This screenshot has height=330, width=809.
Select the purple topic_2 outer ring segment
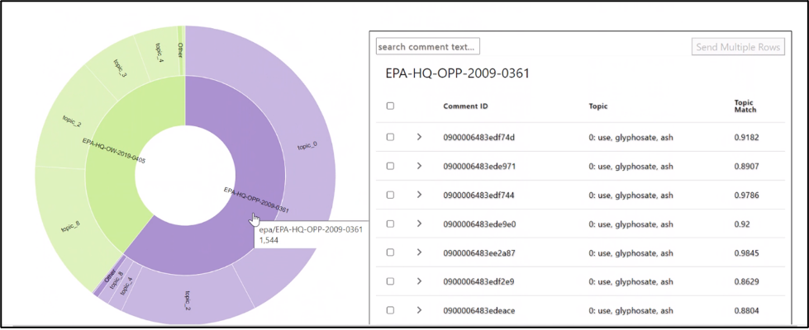click(188, 299)
